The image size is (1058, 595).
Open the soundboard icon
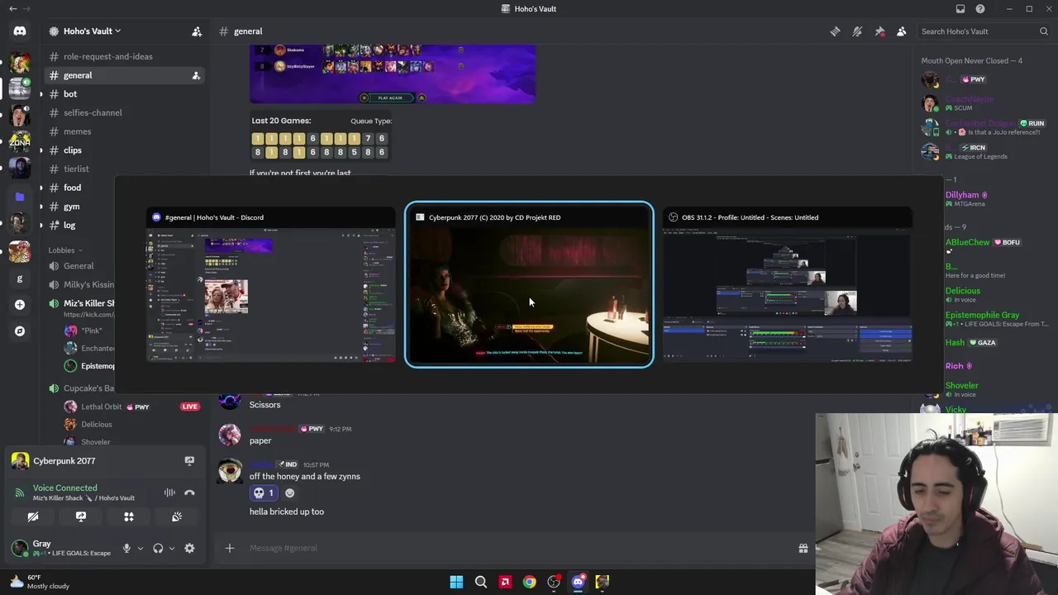coord(177,516)
